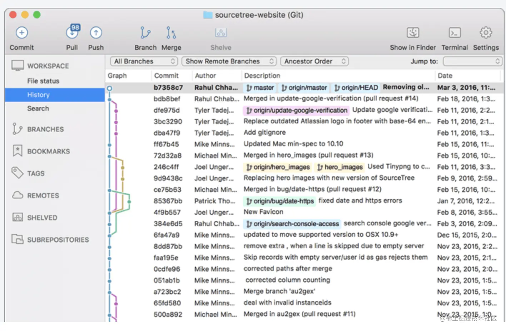
Task: Click the Shelve icon in toolbar
Action: (x=221, y=33)
